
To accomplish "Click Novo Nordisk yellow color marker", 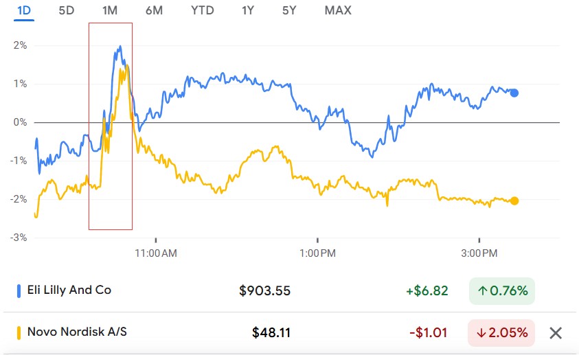I will click(19, 333).
